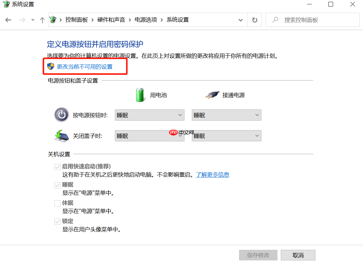Toggle the 睡眠 checkbox
Viewport: 363px width, 265px height.
pyautogui.click(x=57, y=185)
